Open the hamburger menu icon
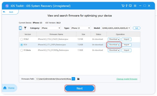This screenshot has width=157, height=96. coord(135,6)
